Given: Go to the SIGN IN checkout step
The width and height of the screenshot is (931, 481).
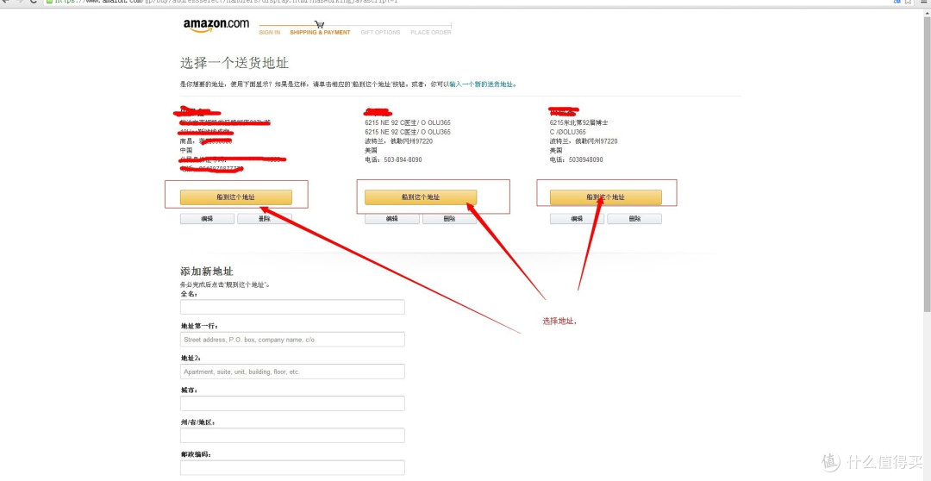Looking at the screenshot, I should point(270,33).
